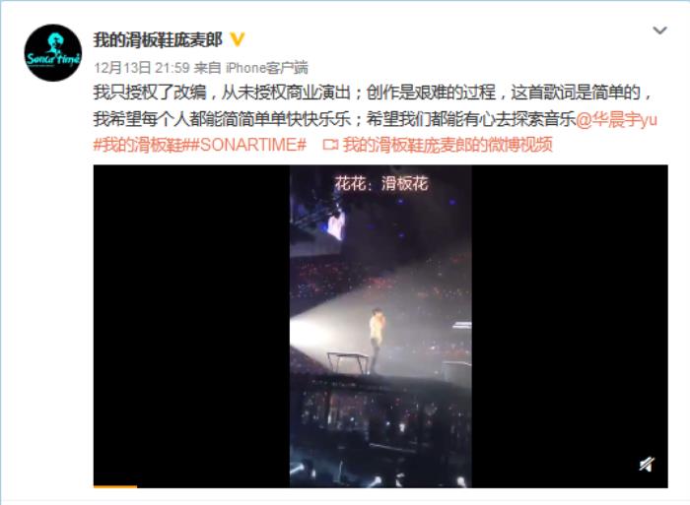Seek using the orange video progress bar

tap(115, 486)
